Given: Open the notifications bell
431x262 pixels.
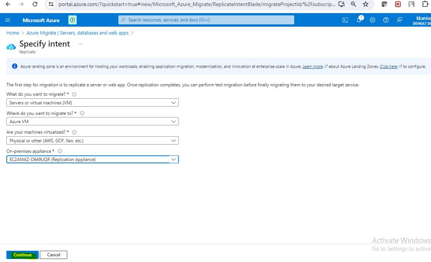Looking at the screenshot, I should coord(359,20).
